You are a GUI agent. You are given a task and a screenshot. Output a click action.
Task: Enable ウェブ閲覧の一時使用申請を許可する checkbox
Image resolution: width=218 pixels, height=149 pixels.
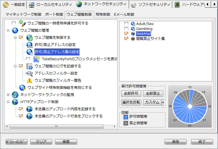click(14, 23)
